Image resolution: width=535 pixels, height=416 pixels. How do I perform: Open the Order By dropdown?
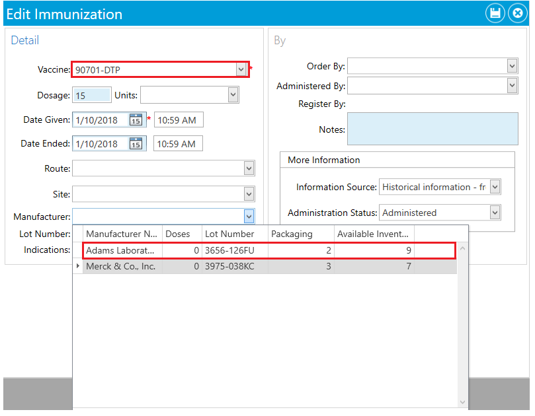coord(512,65)
